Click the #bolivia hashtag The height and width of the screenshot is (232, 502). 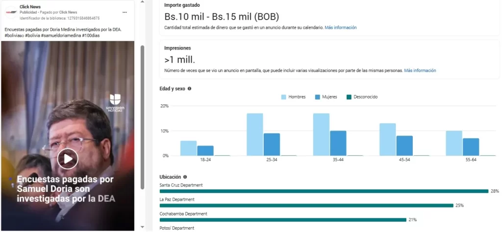(33, 35)
